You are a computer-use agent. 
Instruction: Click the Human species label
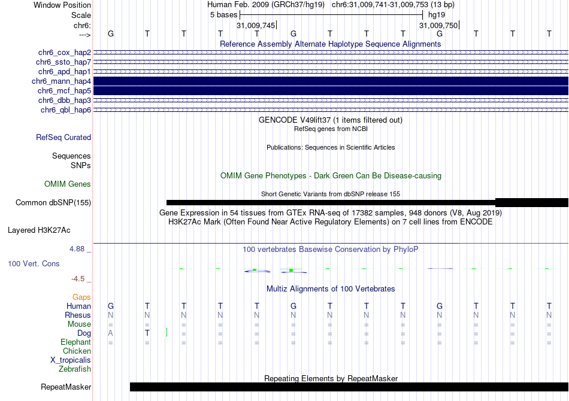(x=78, y=306)
